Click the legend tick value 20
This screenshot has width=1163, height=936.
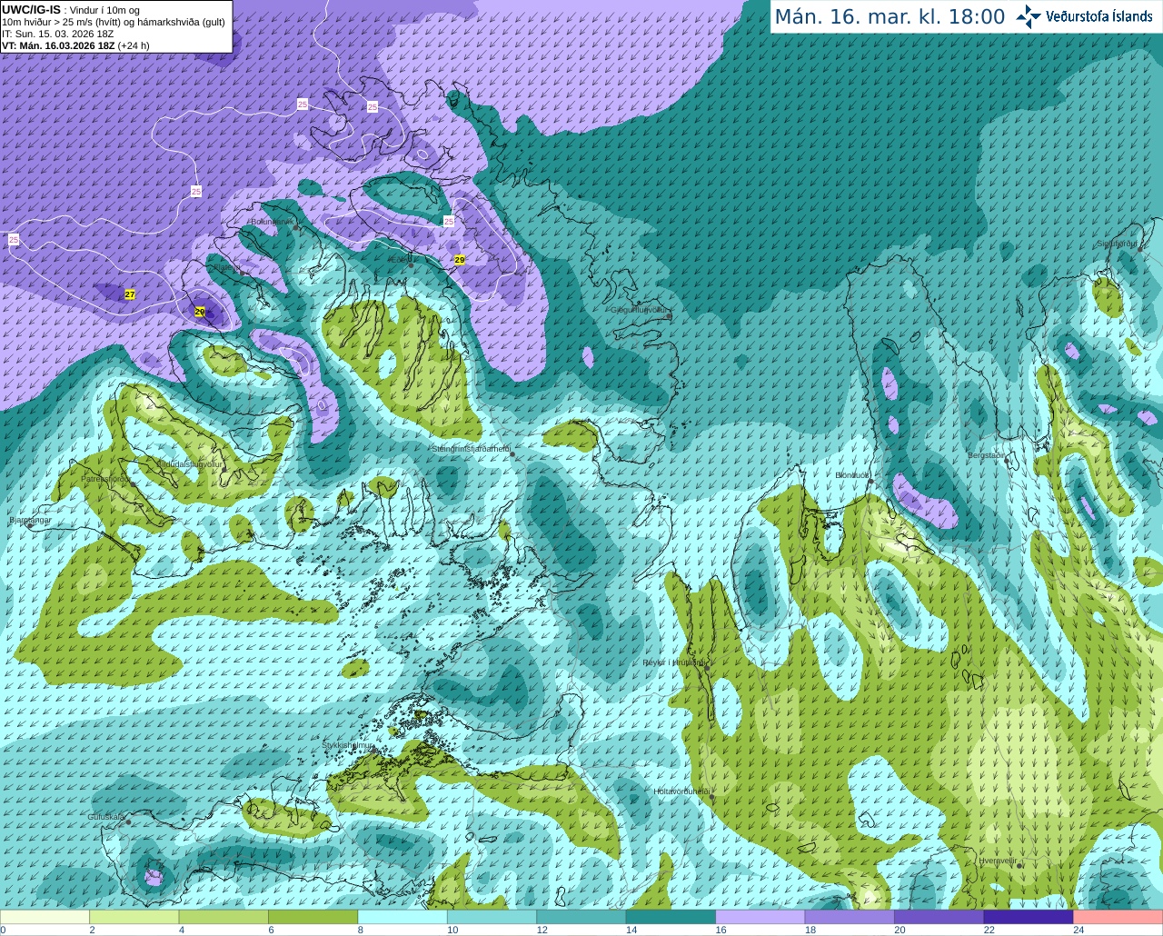click(900, 930)
